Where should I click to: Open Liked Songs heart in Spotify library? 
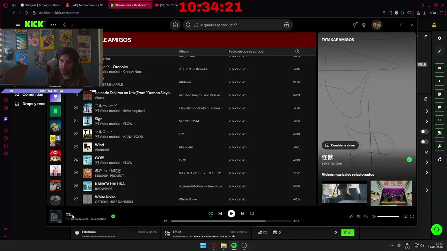click(55, 96)
